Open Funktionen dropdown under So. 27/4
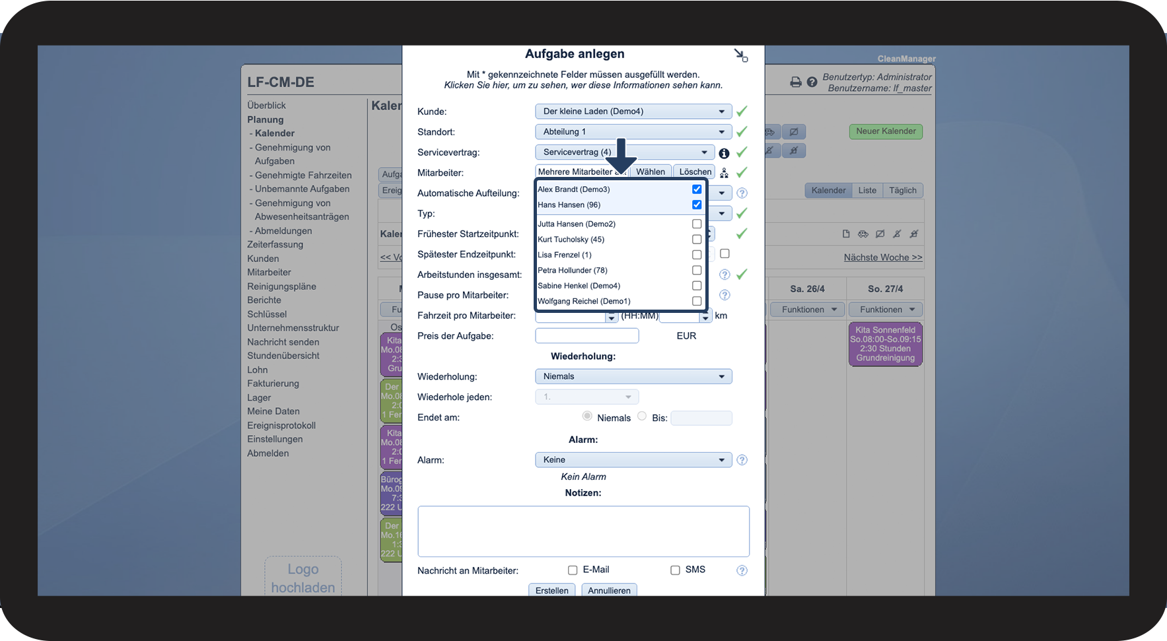The height and width of the screenshot is (641, 1167). 885,310
